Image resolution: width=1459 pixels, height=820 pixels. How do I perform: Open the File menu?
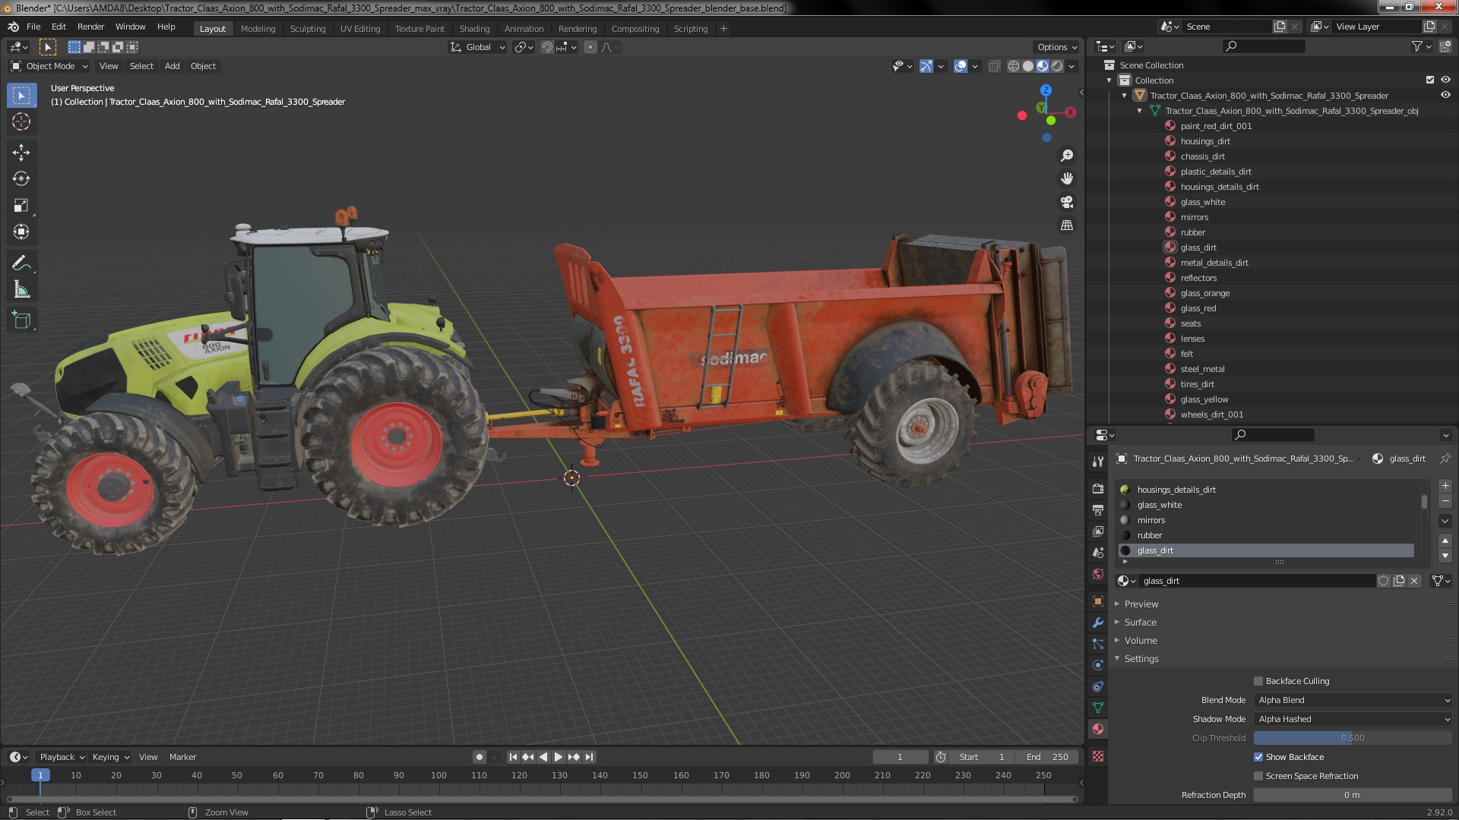pyautogui.click(x=33, y=27)
